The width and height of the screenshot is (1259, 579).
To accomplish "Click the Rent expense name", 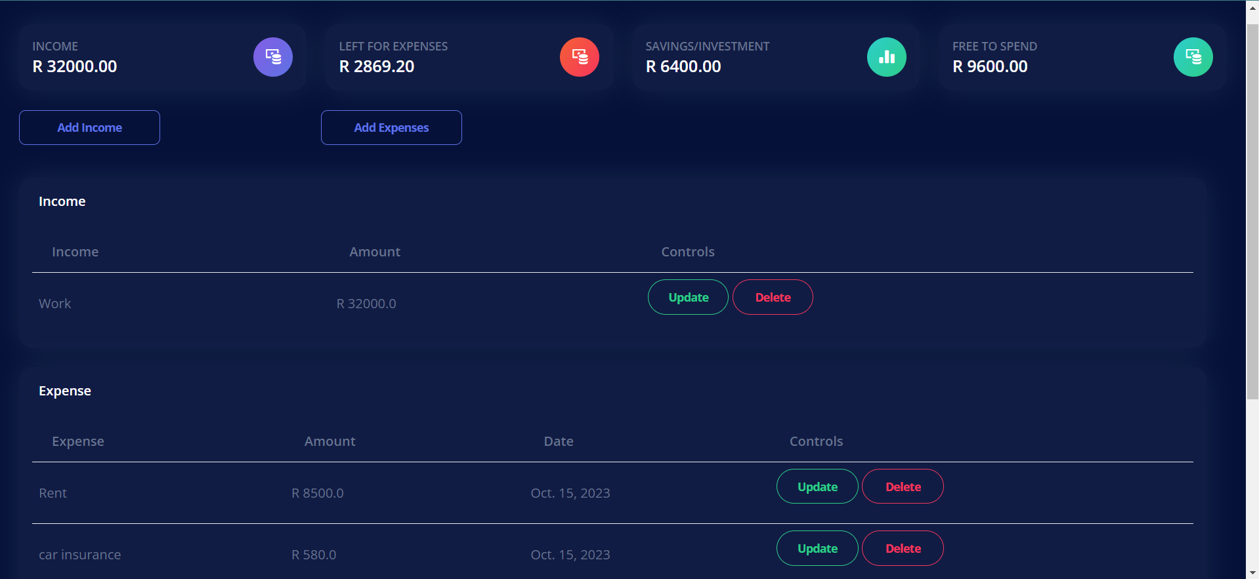I will point(53,493).
